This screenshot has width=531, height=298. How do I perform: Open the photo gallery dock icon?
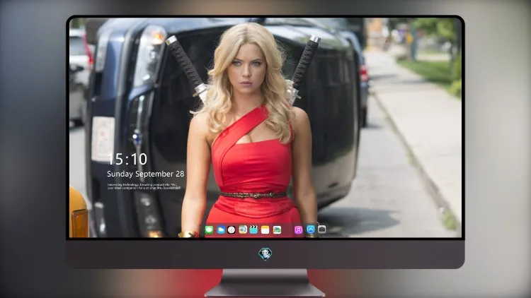[277, 230]
